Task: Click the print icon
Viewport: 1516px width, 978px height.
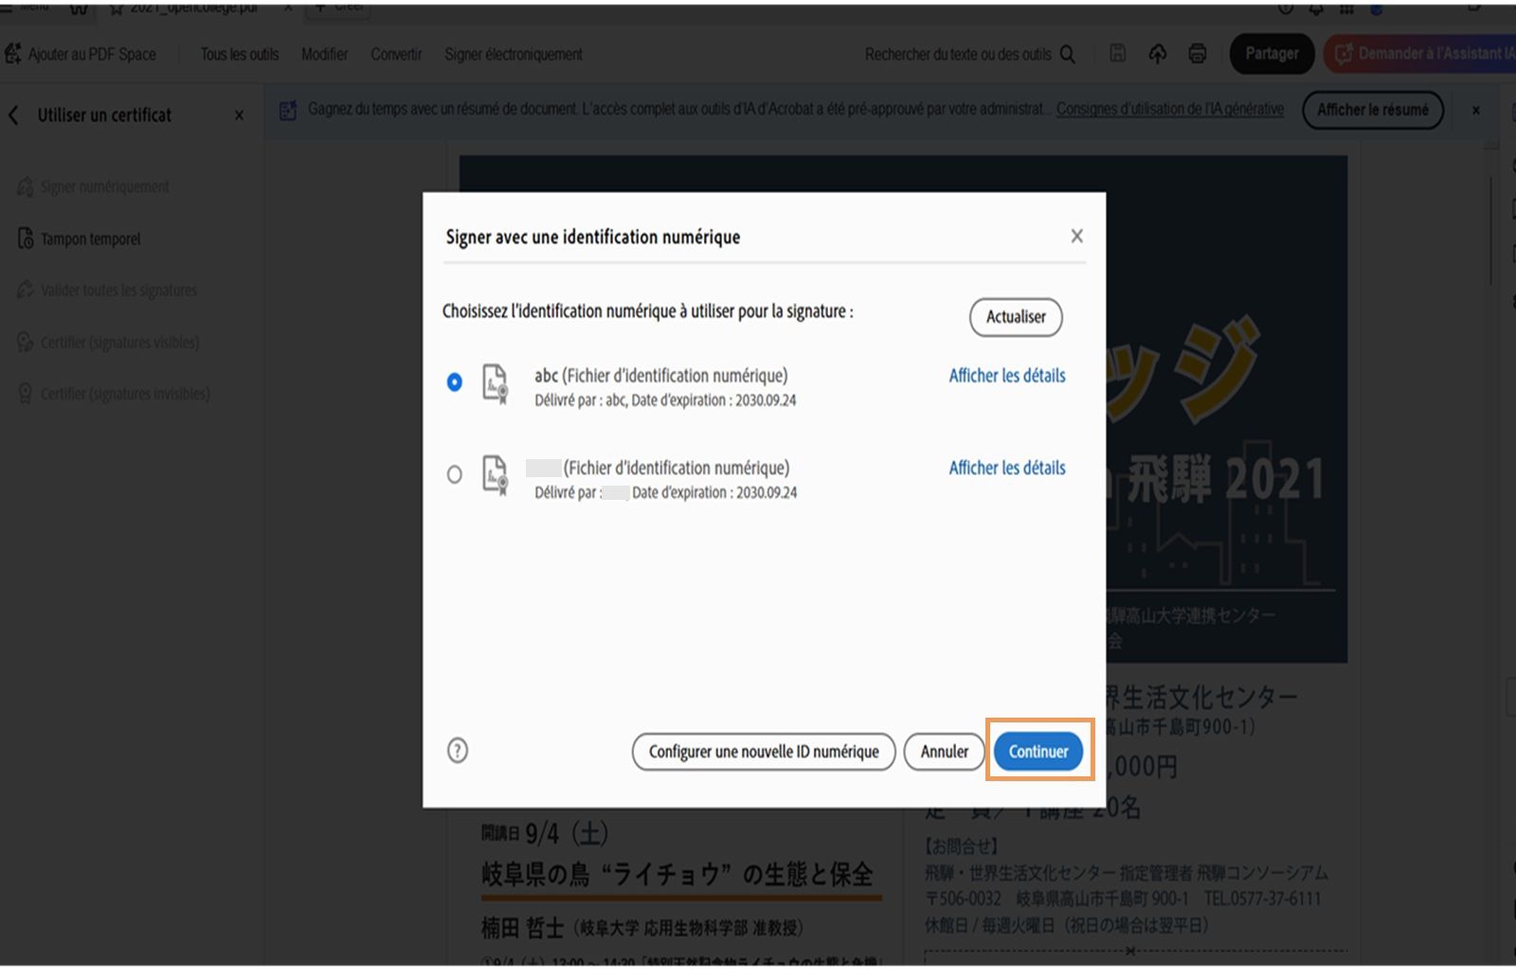Action: coord(1197,54)
